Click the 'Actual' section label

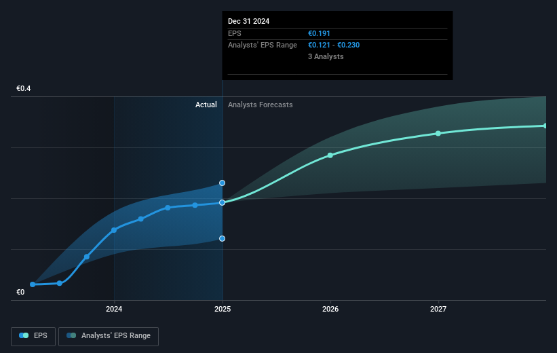click(206, 105)
